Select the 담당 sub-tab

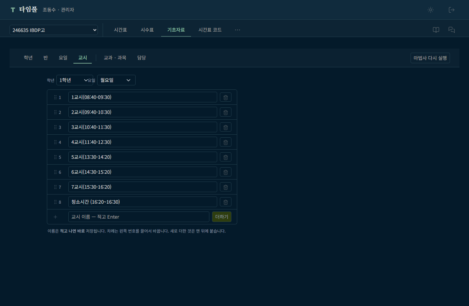[141, 58]
